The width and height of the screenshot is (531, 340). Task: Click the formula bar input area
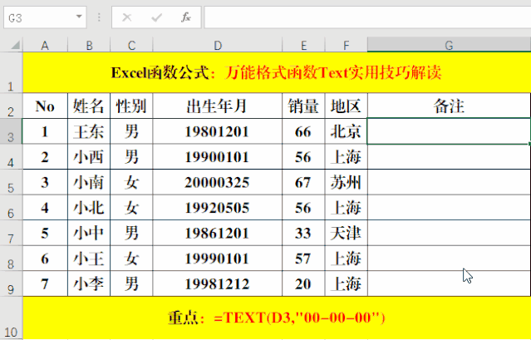366,17
